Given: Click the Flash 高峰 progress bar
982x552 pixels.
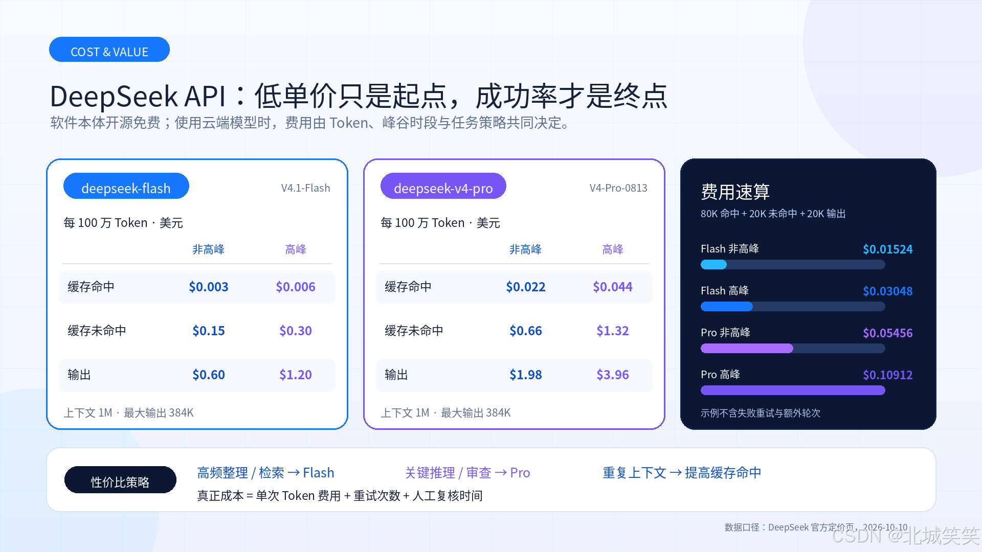Looking at the screenshot, I should click(793, 307).
